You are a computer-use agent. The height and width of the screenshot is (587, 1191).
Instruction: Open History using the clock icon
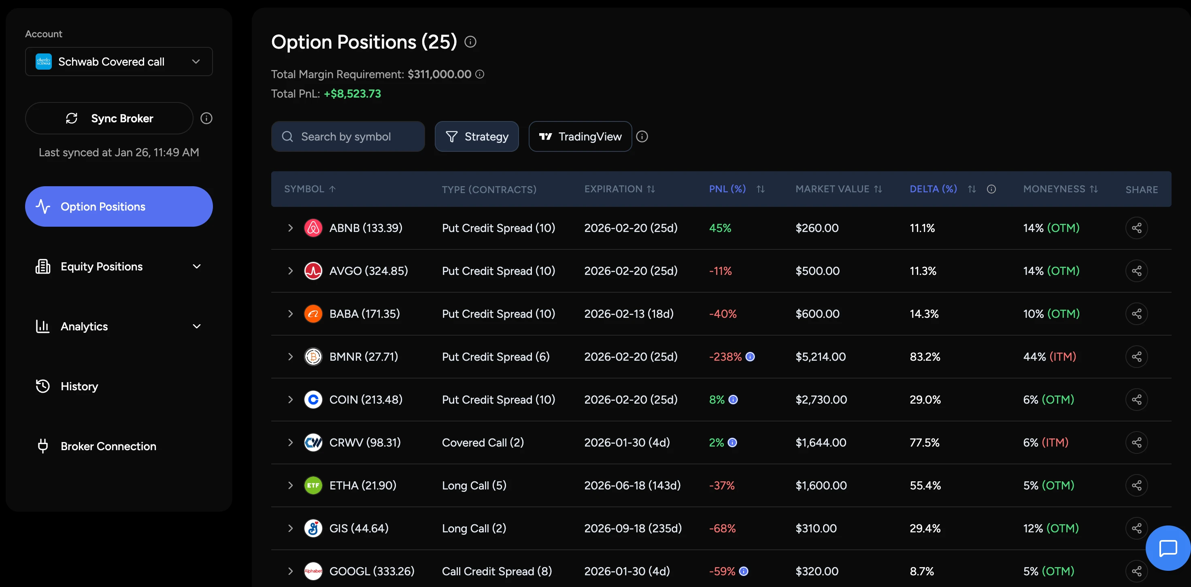point(43,386)
